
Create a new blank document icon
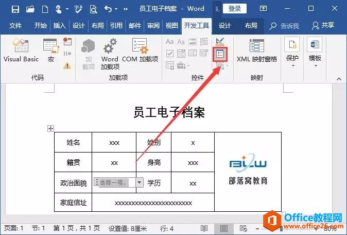coord(45,9)
